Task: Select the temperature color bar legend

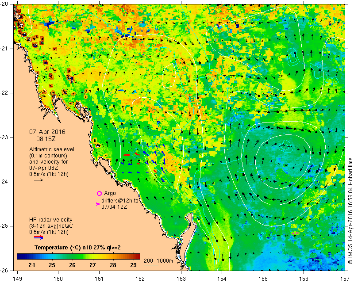Action: [x=79, y=256]
